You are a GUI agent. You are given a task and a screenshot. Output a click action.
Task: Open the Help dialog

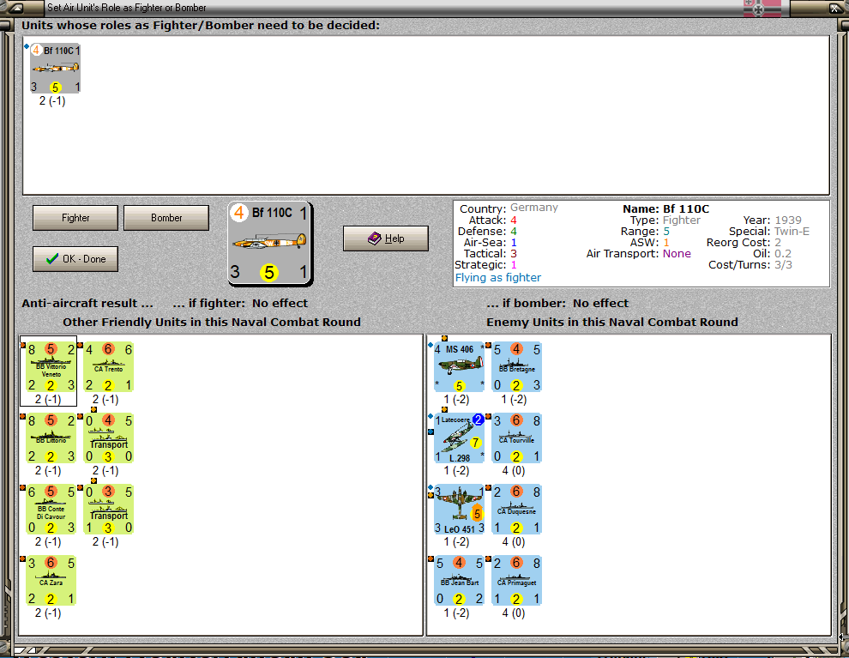click(x=385, y=238)
